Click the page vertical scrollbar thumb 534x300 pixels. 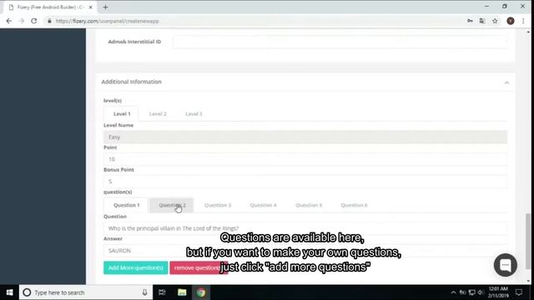click(528, 241)
